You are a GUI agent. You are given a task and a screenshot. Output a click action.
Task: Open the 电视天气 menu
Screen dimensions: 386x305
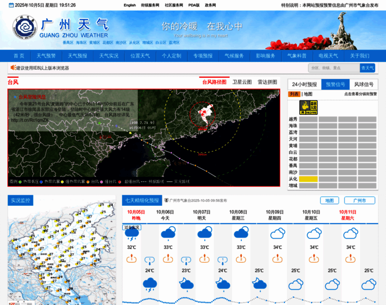point(329,56)
